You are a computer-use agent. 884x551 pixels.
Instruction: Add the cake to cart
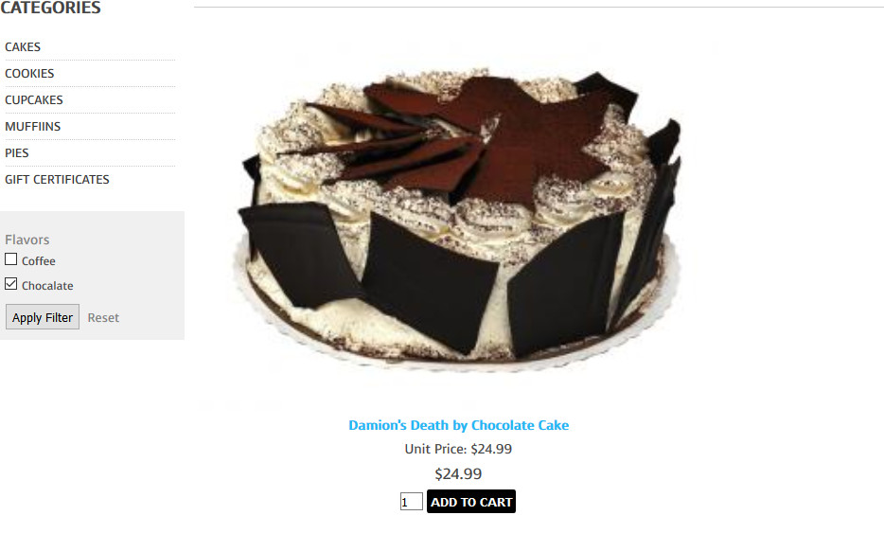coord(471,502)
